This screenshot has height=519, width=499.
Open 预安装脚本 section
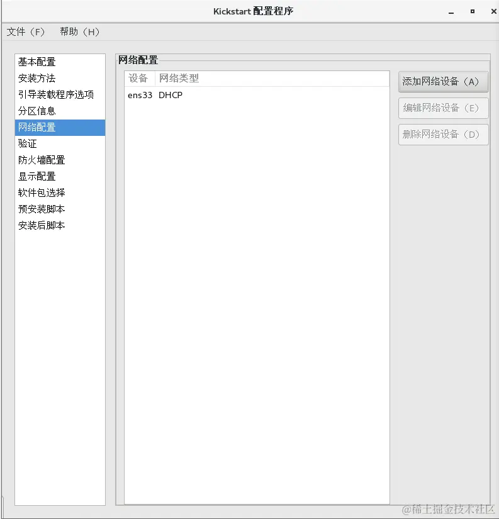click(x=60, y=209)
